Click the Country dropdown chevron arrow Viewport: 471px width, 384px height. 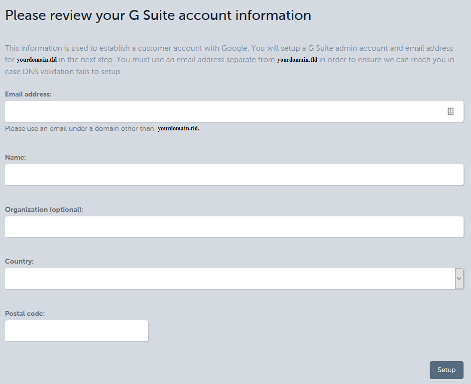click(x=459, y=279)
